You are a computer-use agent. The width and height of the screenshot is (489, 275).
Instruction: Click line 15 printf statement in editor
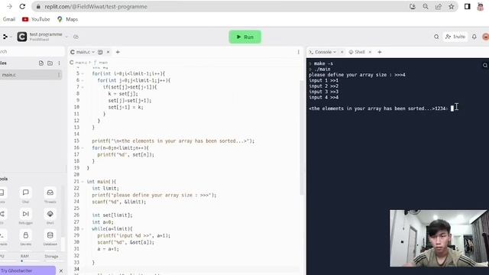point(173,141)
